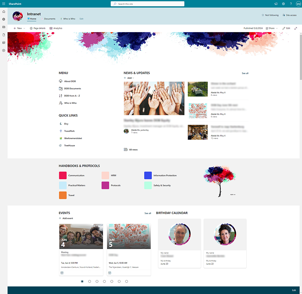Select the last events carousel dot
Screen dimensions: 302x294
[126, 281]
